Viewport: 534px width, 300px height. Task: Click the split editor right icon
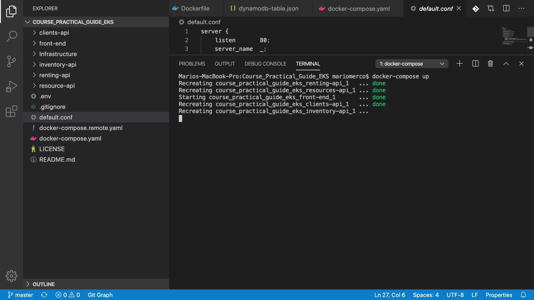coord(506,8)
